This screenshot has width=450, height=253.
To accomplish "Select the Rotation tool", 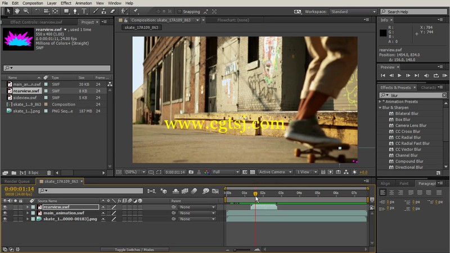I will click(37, 11).
